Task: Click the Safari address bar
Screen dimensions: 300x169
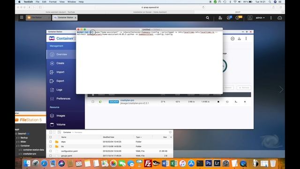Action: click(x=150, y=8)
